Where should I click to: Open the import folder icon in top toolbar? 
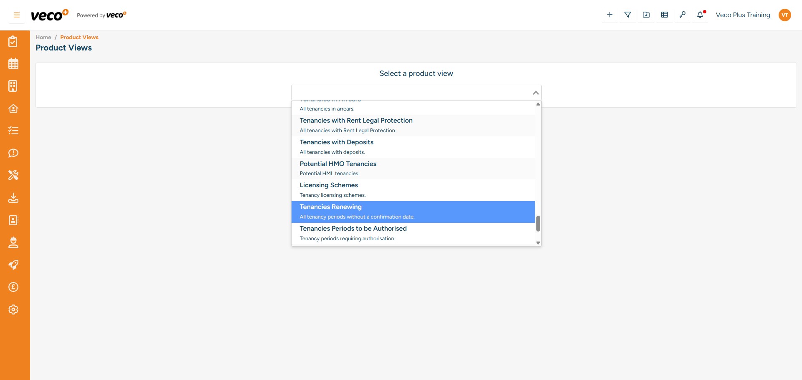(x=646, y=14)
